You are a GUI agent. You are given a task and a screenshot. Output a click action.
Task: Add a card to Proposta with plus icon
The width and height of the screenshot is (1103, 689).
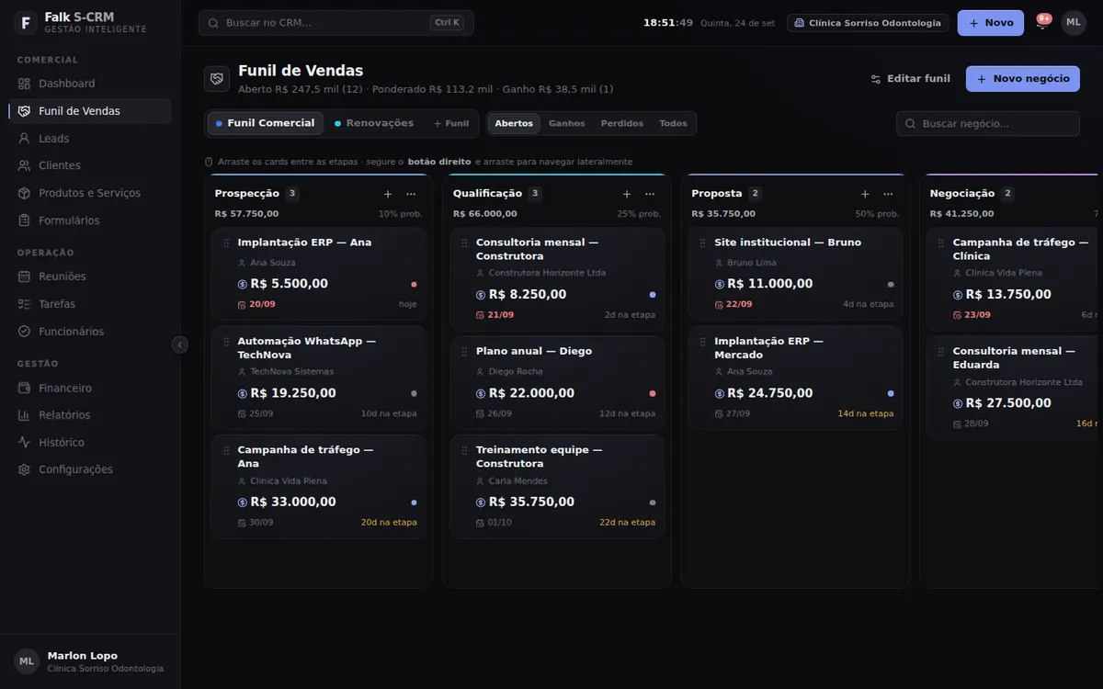click(x=865, y=194)
